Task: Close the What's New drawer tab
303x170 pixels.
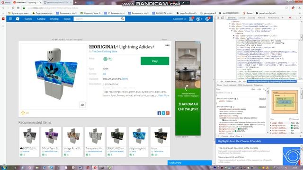Action: click(241, 136)
